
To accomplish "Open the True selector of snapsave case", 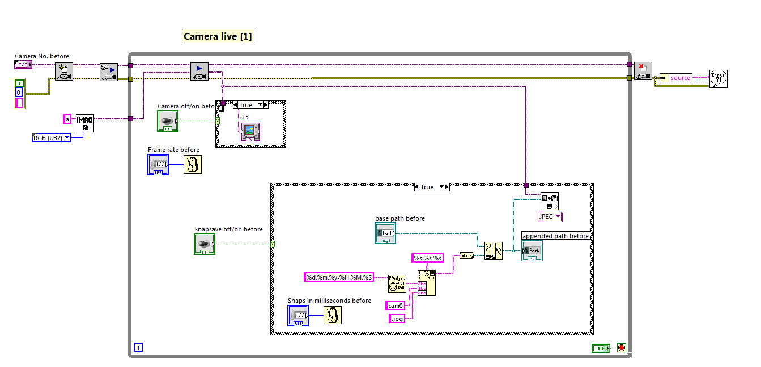I will tap(432, 187).
